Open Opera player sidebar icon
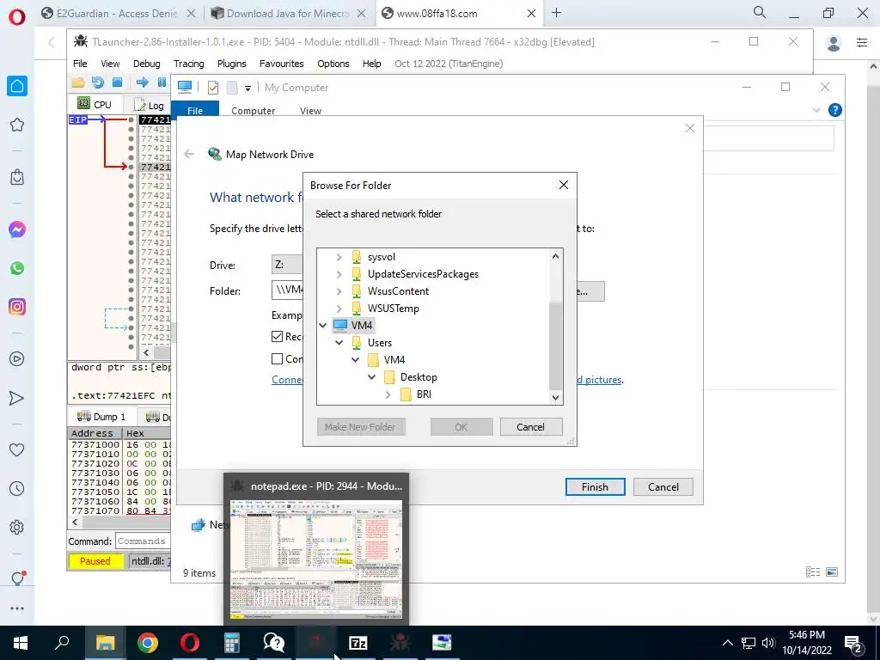Screen dimensions: 880x660 tap(17, 358)
